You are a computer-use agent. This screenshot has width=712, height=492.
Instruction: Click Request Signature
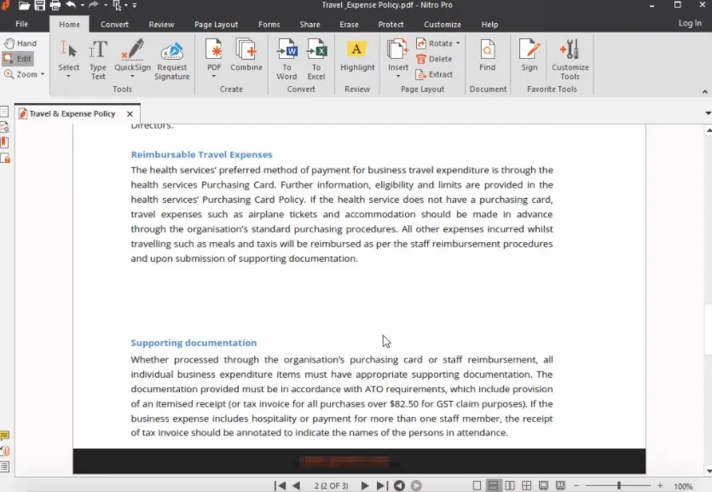pos(171,60)
